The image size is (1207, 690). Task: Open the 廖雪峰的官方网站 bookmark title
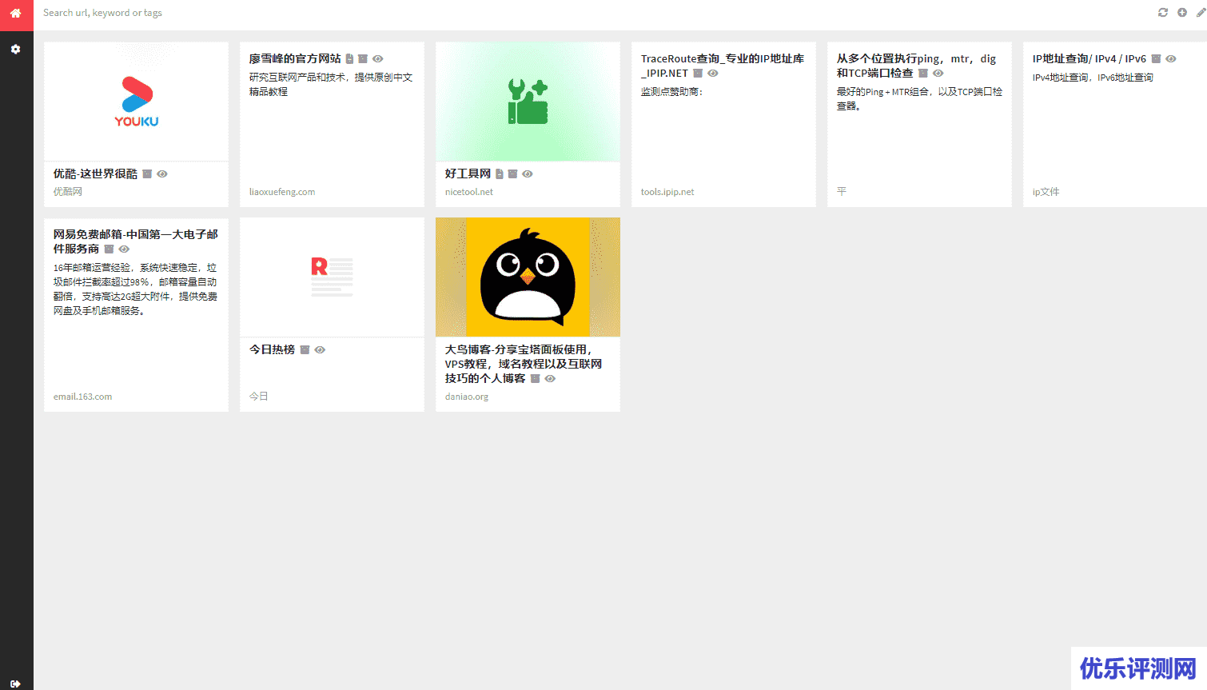click(295, 58)
